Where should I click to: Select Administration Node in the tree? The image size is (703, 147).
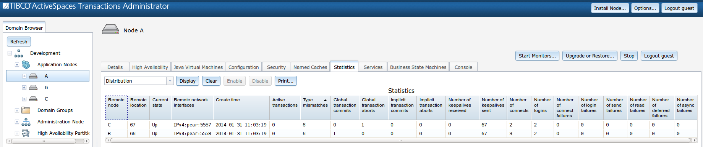60,122
